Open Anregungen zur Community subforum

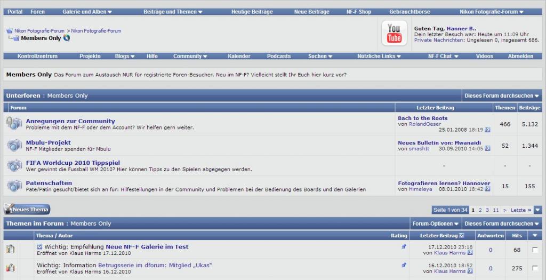70,121
